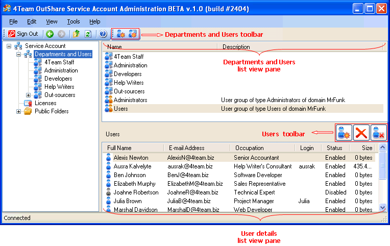Select Help Writers in the tree
The width and height of the screenshot is (390, 246).
pos(59,87)
